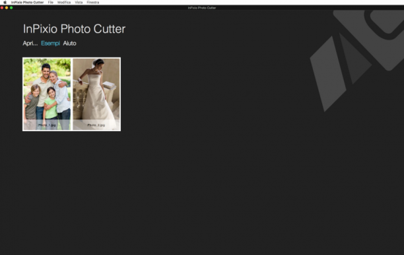Select the Esempi tab
This screenshot has width=404, height=255.
pos(50,43)
